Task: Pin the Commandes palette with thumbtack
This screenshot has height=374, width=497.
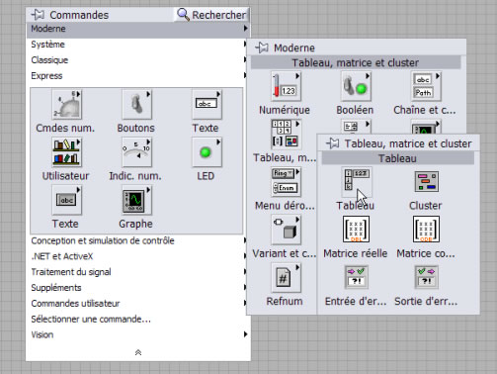Action: pos(38,15)
